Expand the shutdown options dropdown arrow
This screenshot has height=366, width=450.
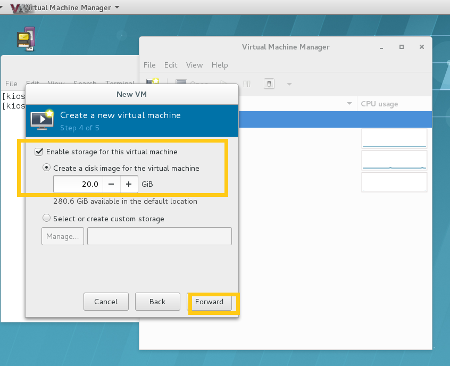pos(289,84)
